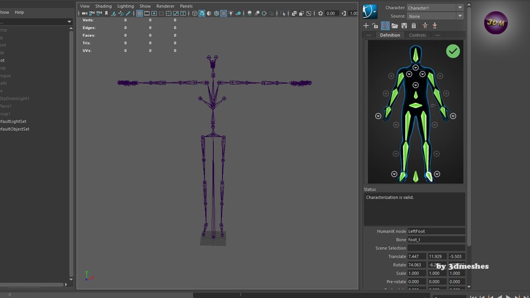This screenshot has height=298, width=530.
Task: Select defaultObjectSet in the Outliner
Action: pyautogui.click(x=14, y=129)
